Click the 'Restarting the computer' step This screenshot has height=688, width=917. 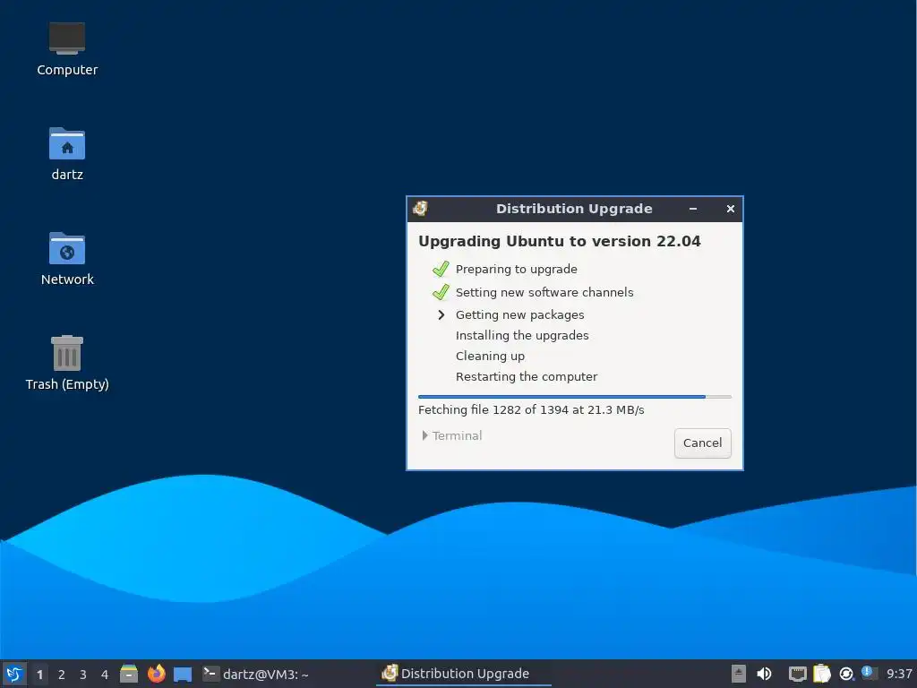(527, 377)
